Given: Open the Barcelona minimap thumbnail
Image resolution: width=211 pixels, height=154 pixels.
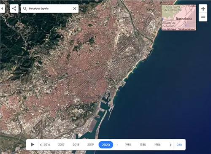Looking at the screenshot, I should pos(179,17).
